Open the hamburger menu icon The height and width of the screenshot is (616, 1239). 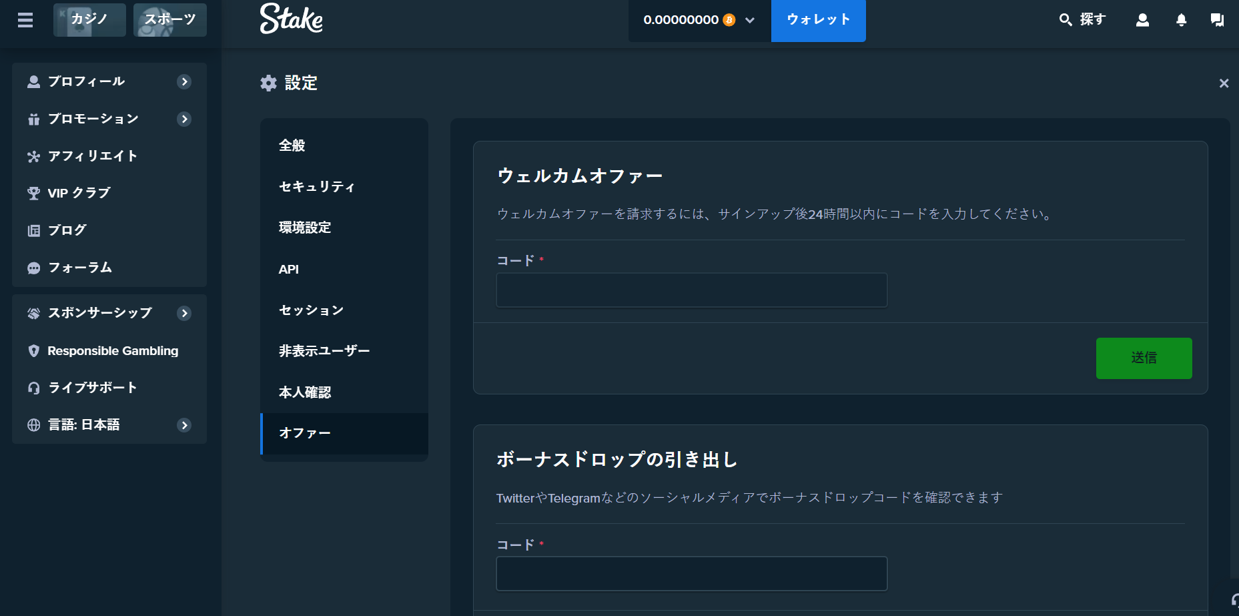coord(25,20)
